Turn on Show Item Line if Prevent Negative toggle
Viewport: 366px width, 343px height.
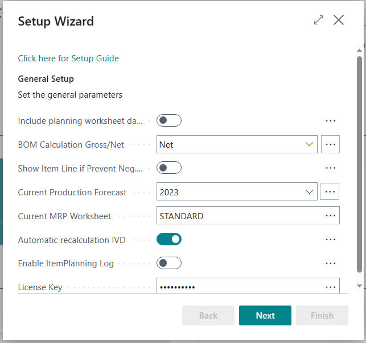click(x=169, y=168)
